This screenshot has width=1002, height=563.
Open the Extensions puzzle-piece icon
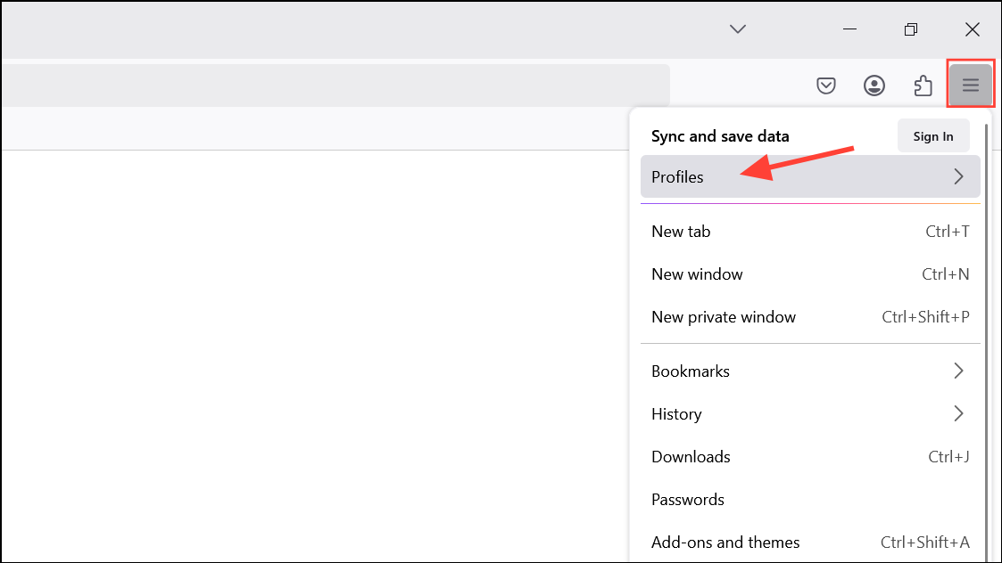point(923,86)
